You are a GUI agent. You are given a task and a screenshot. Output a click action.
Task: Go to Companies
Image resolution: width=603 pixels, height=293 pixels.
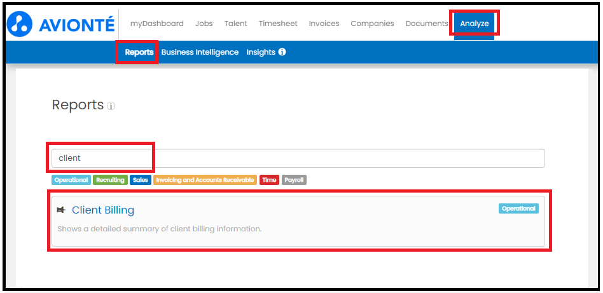pyautogui.click(x=372, y=24)
